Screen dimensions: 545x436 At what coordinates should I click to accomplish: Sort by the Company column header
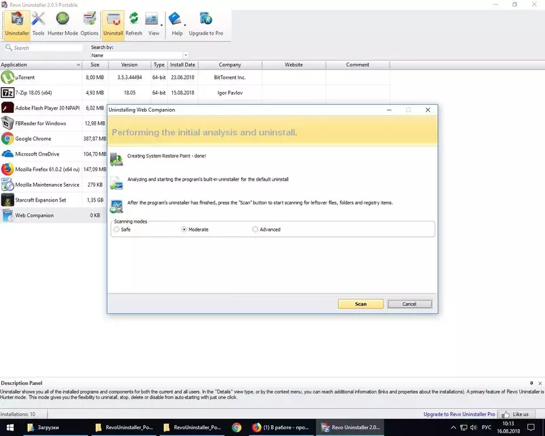230,65
